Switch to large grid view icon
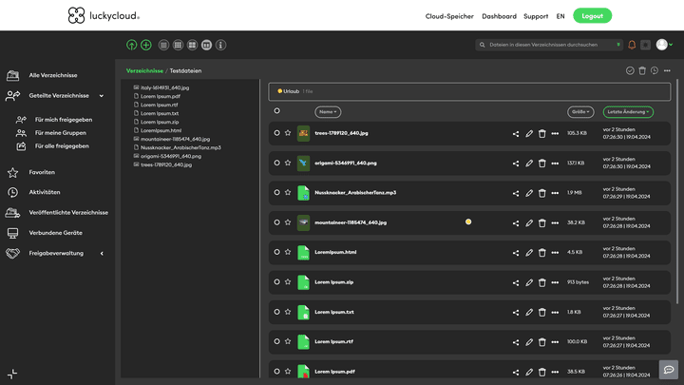The height and width of the screenshot is (385, 684). click(x=192, y=45)
